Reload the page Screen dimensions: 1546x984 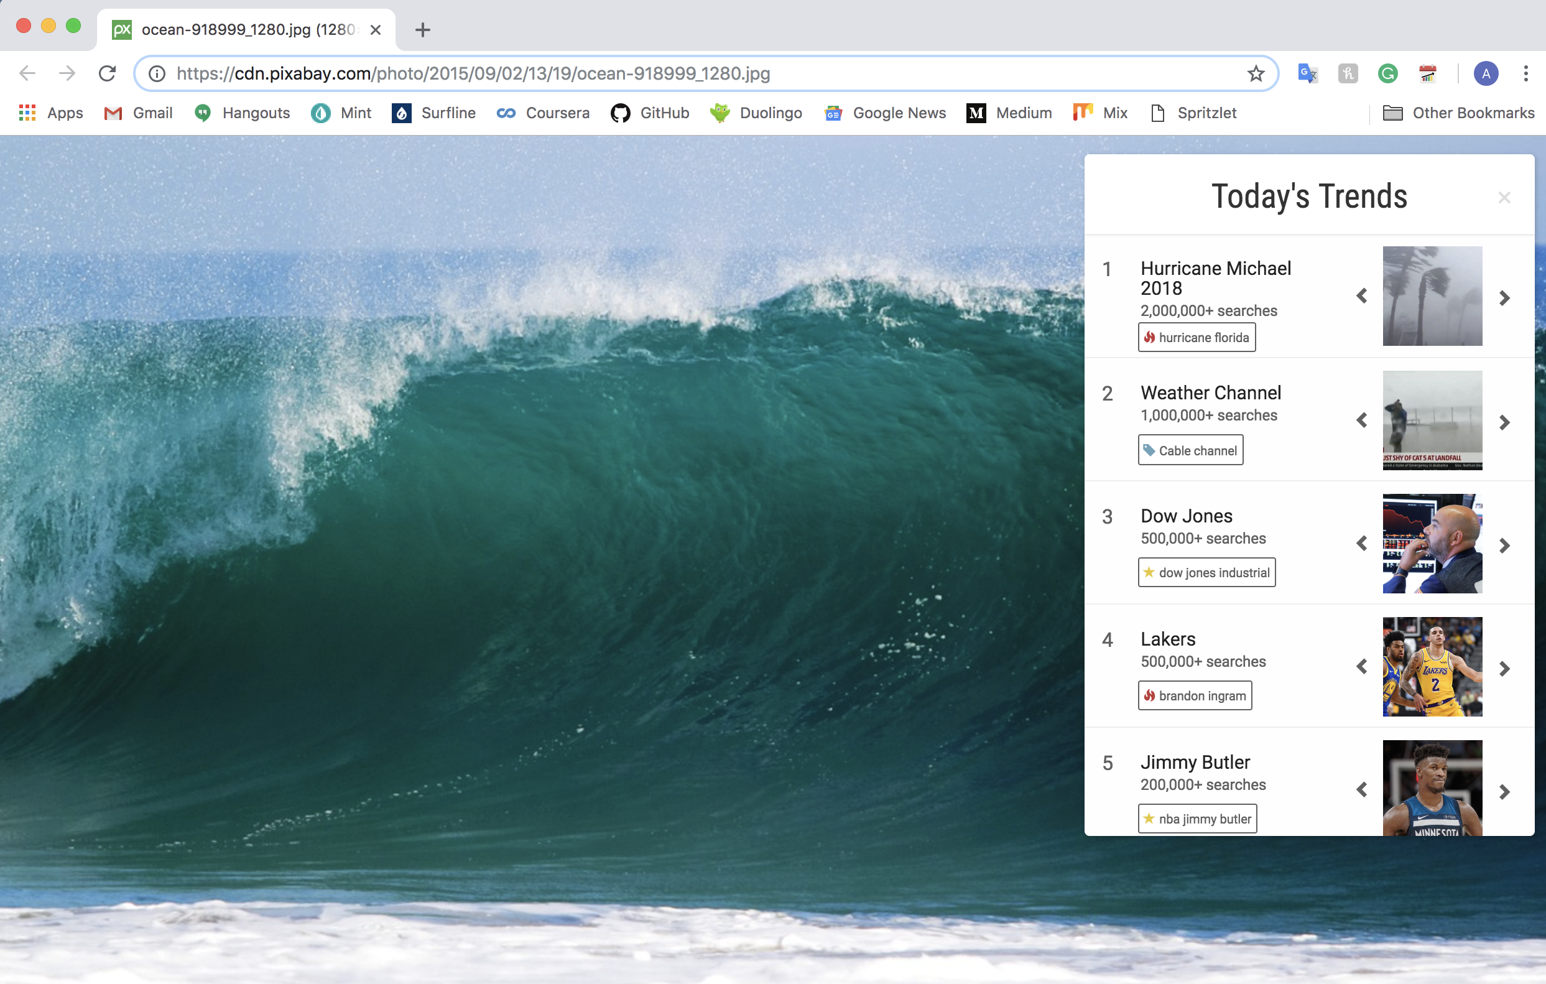[107, 73]
